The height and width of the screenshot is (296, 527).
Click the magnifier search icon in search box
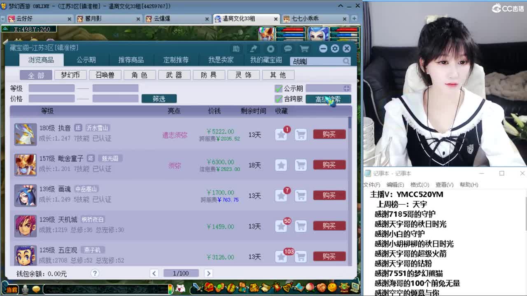(346, 61)
